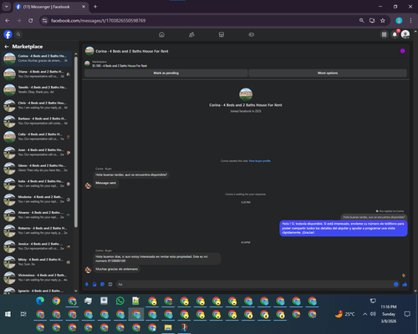Viewport: 418px width, 334px height.
Task: Click the browser Back arrow
Action: (8, 21)
